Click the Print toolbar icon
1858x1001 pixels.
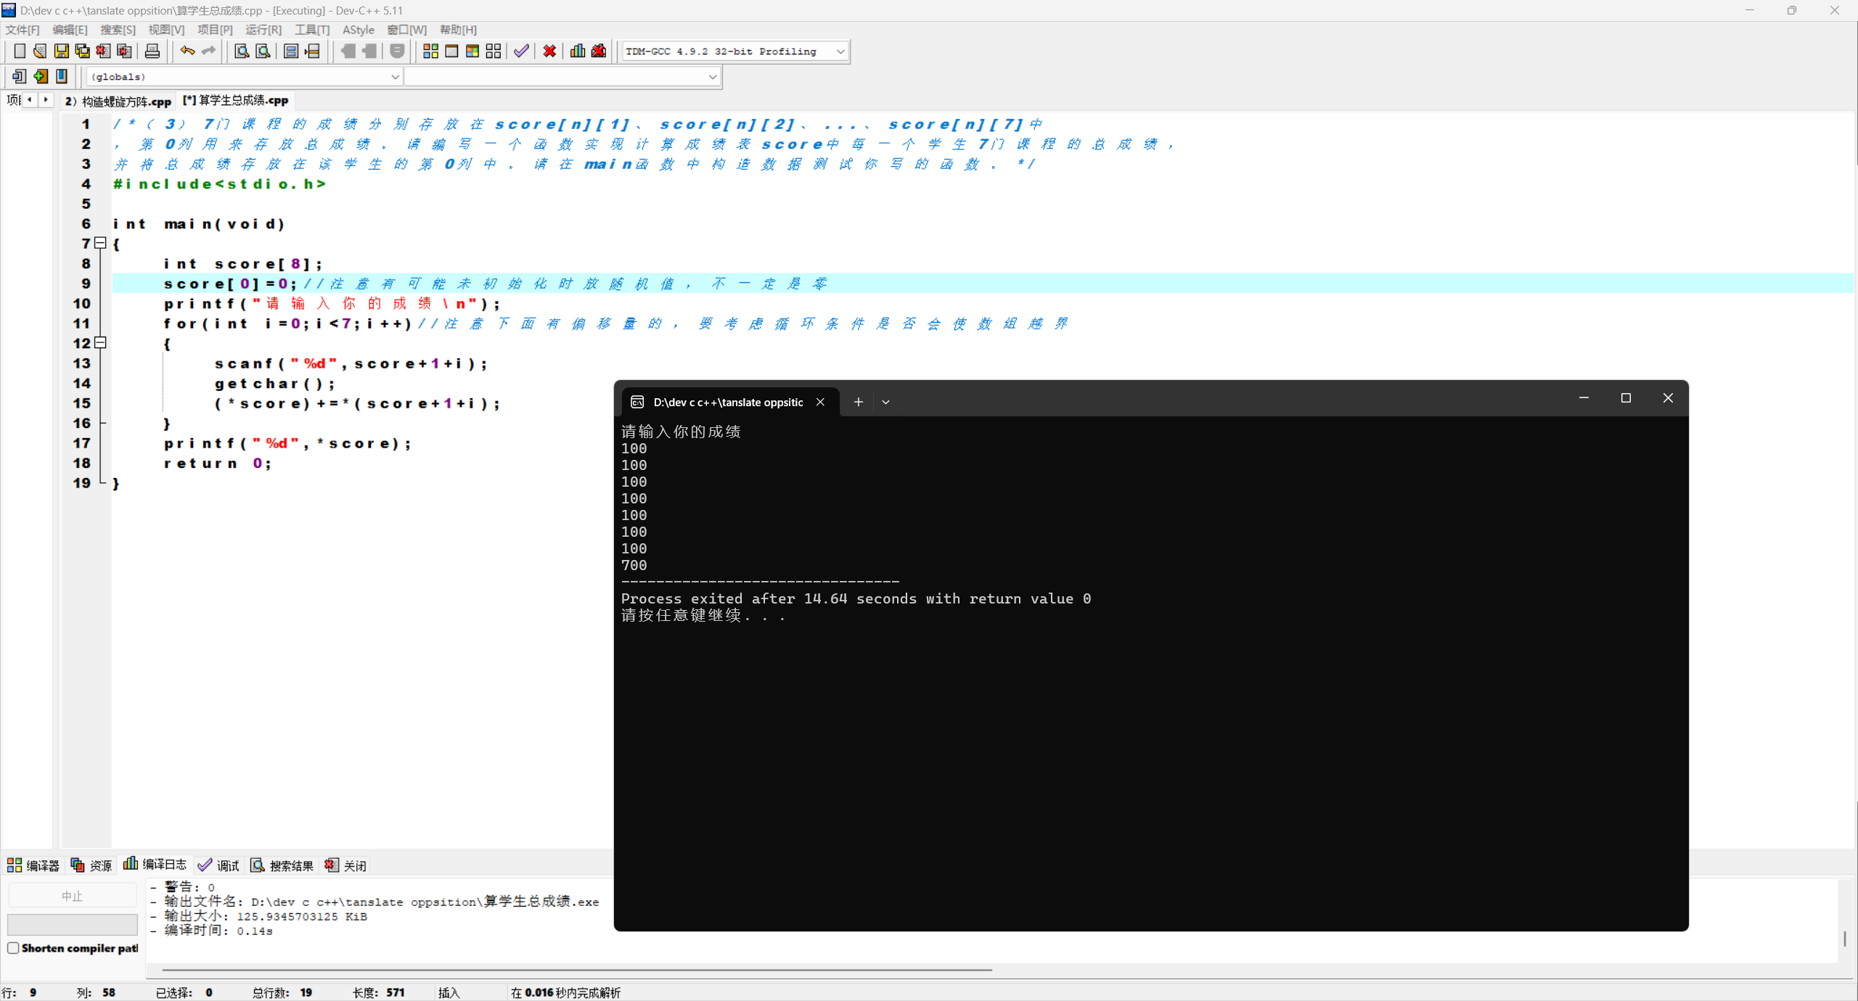(152, 51)
